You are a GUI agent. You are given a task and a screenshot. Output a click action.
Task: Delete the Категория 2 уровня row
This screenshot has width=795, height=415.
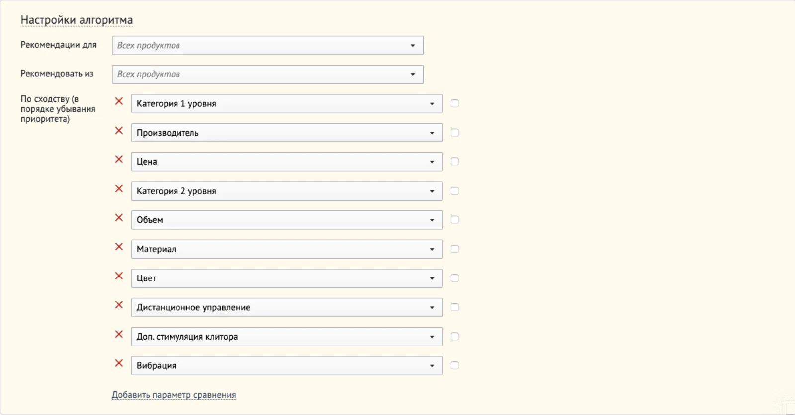point(119,189)
